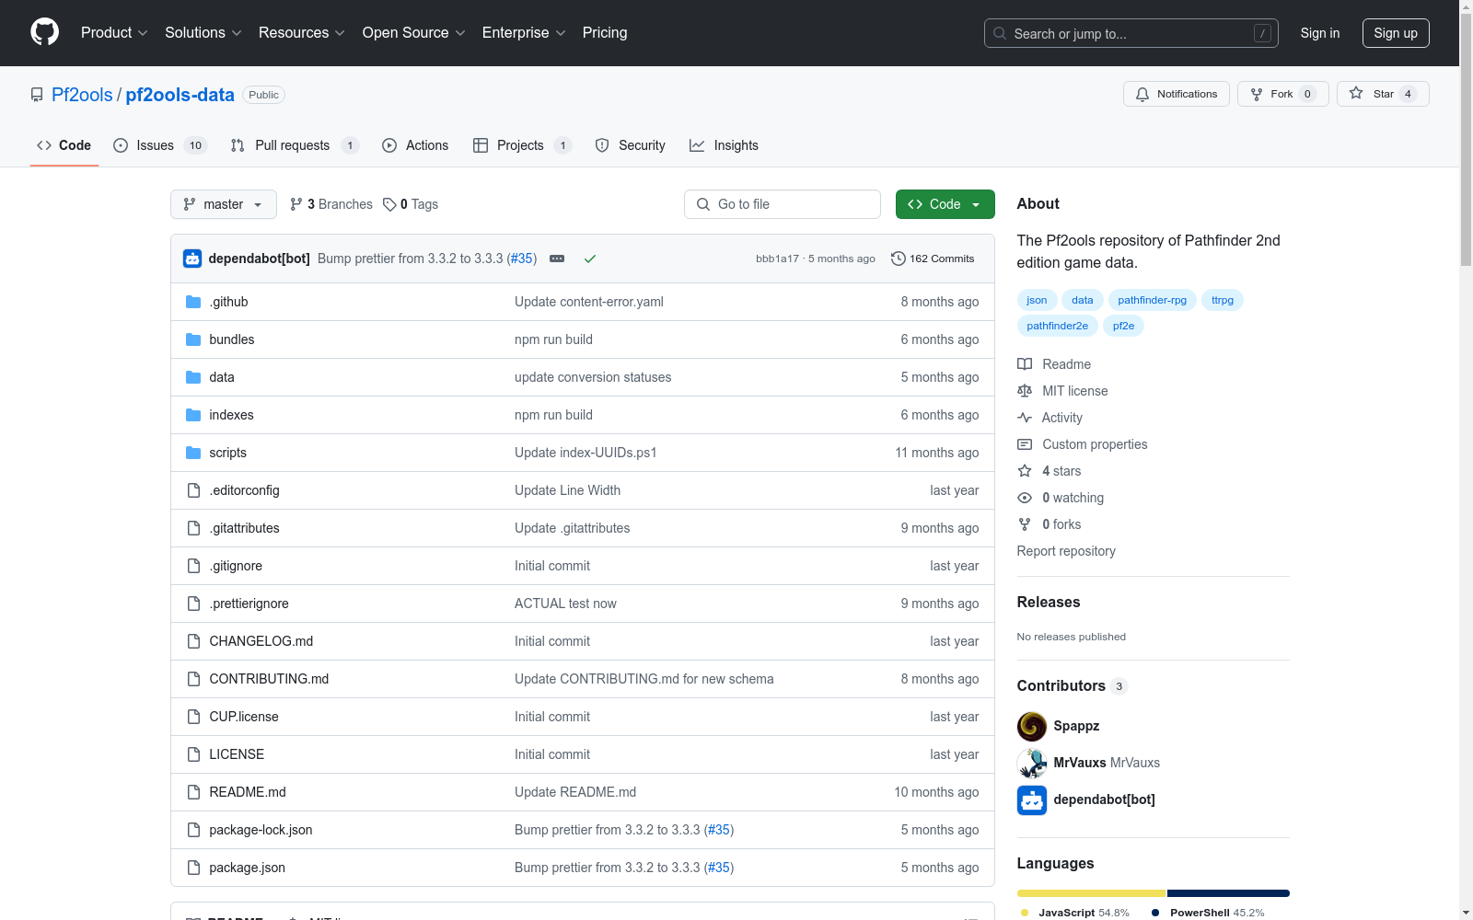Click the Sign in link
The image size is (1473, 920).
pyautogui.click(x=1320, y=33)
